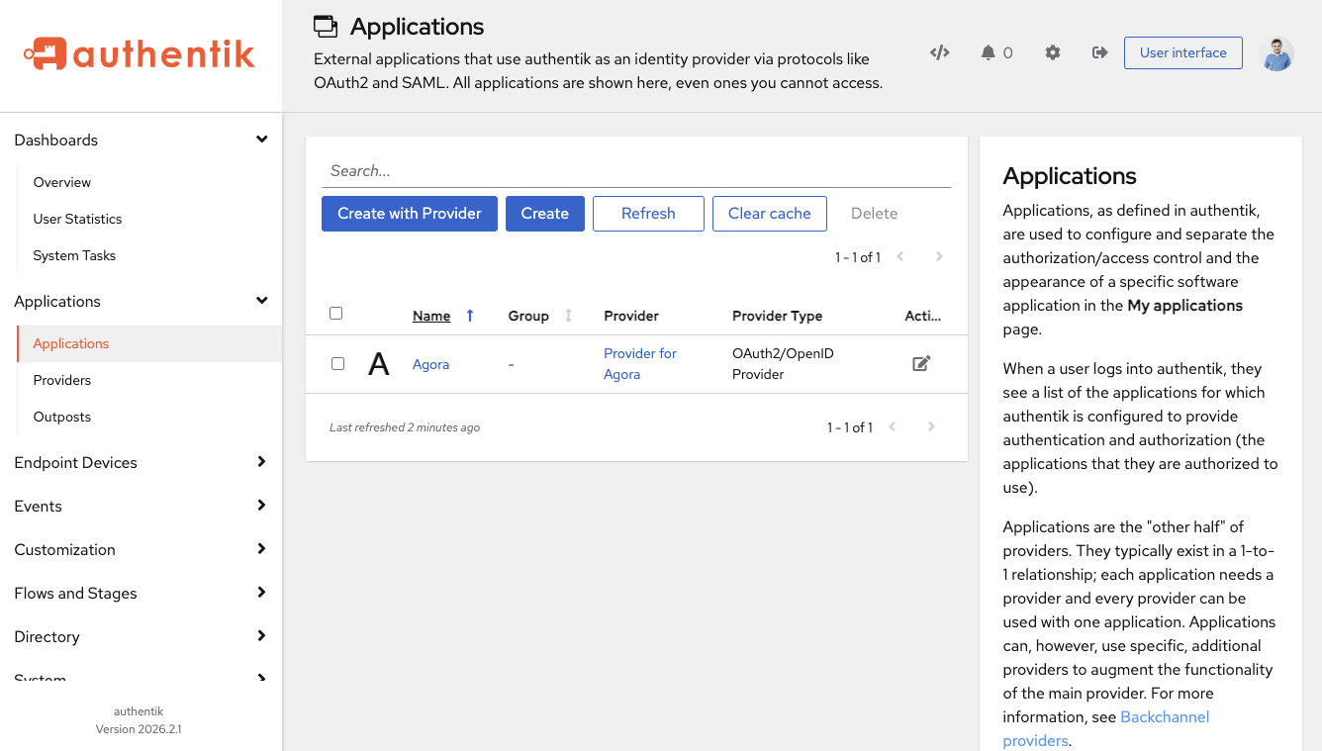This screenshot has height=751, width=1322.
Task: Open settings gear icon in header
Action: tap(1052, 52)
